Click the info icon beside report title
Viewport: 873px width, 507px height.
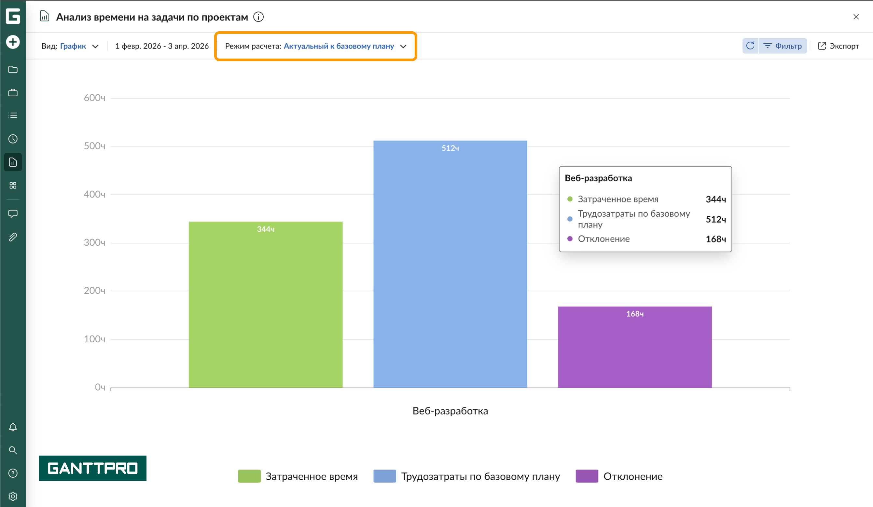pos(258,17)
